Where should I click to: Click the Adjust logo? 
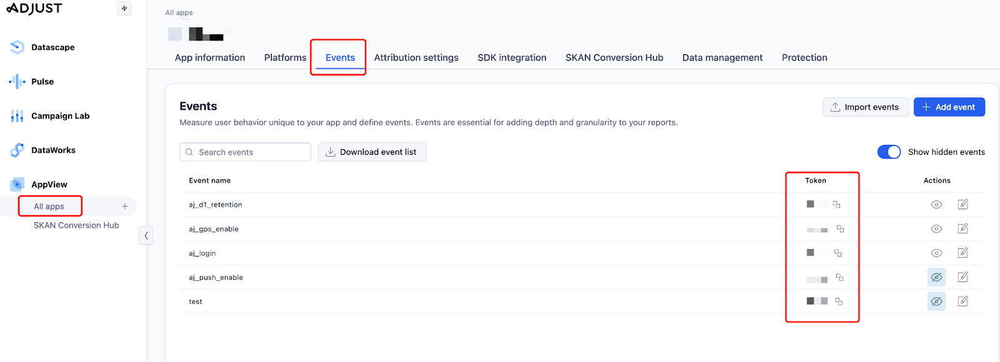pyautogui.click(x=34, y=8)
